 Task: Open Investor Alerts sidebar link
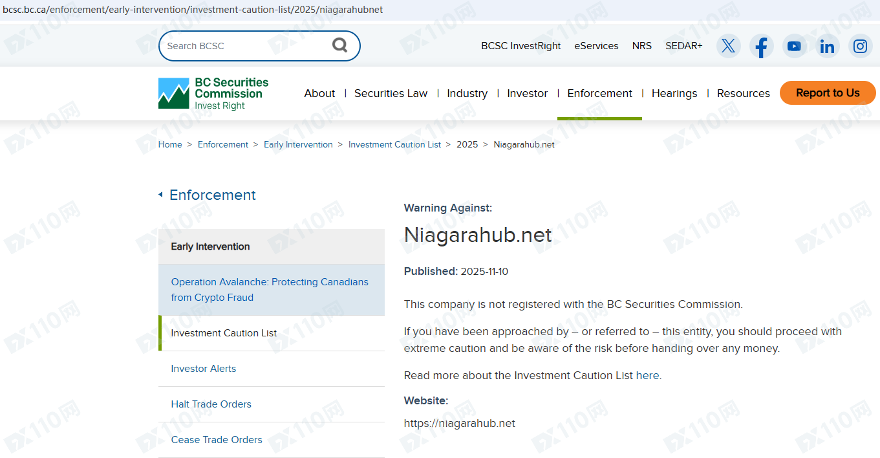coord(272,369)
